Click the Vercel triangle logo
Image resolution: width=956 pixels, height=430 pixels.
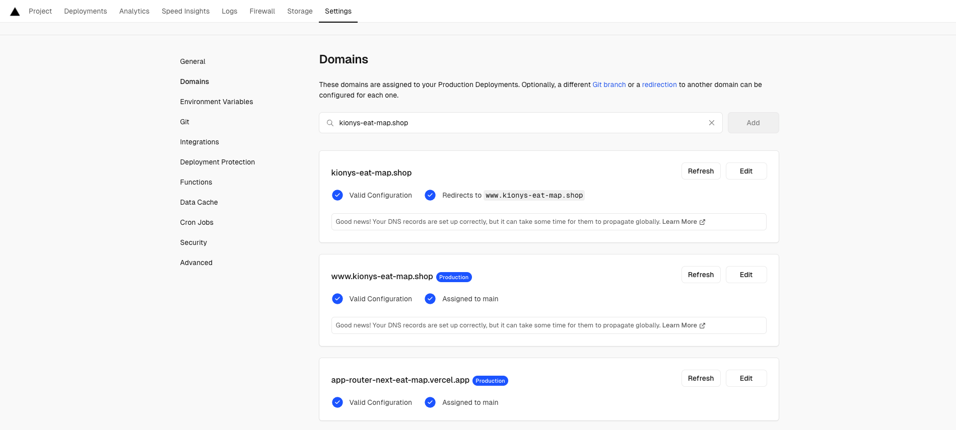pos(15,12)
